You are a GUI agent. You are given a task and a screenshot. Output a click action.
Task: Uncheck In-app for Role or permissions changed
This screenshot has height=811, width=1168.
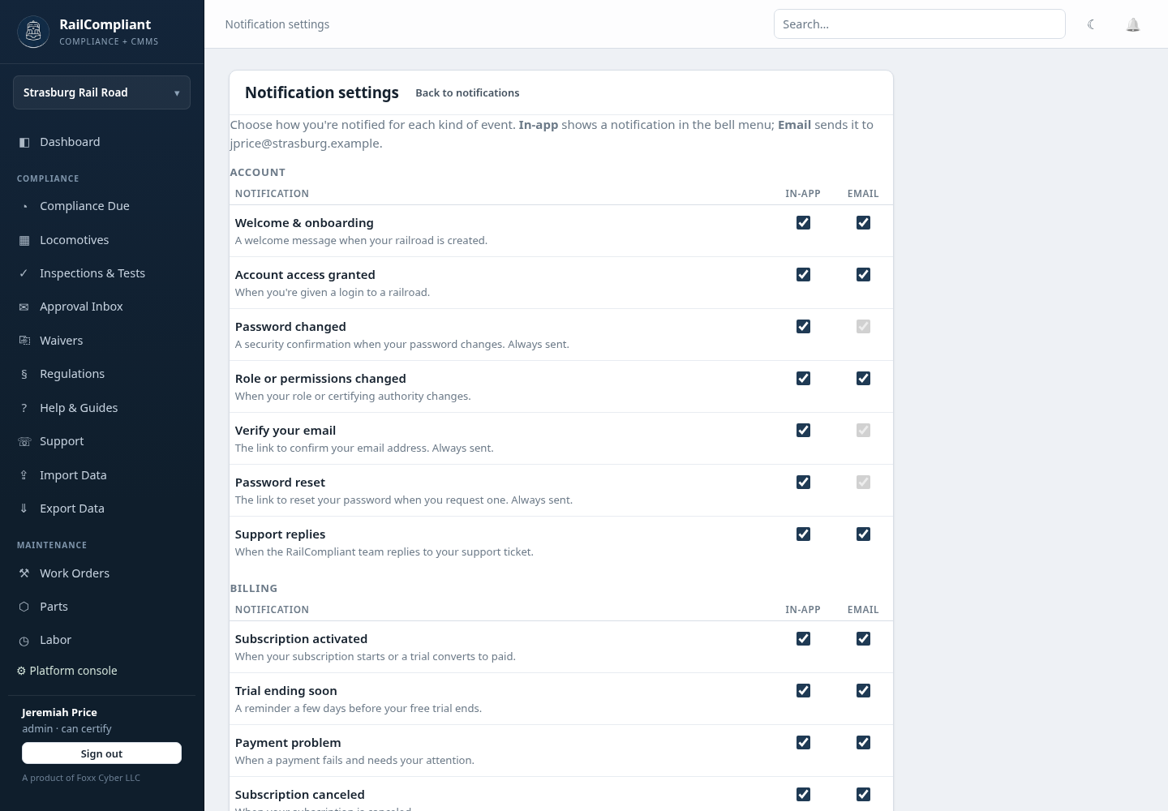[803, 378]
